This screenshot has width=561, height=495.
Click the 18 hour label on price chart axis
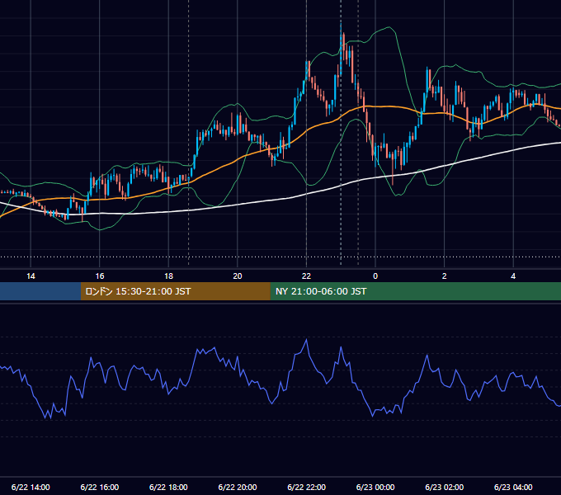[168, 276]
